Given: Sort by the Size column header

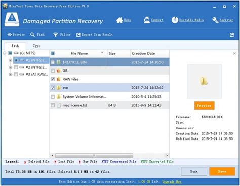Looking at the screenshot, I should point(118,53).
